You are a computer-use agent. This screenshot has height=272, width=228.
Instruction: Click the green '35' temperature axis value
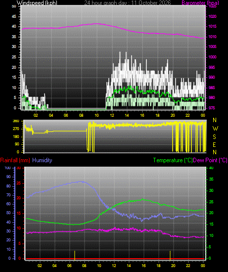pyautogui.click(x=211, y=179)
